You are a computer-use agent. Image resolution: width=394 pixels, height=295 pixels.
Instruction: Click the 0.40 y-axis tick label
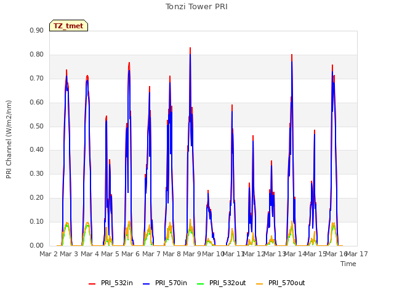[x=37, y=150]
